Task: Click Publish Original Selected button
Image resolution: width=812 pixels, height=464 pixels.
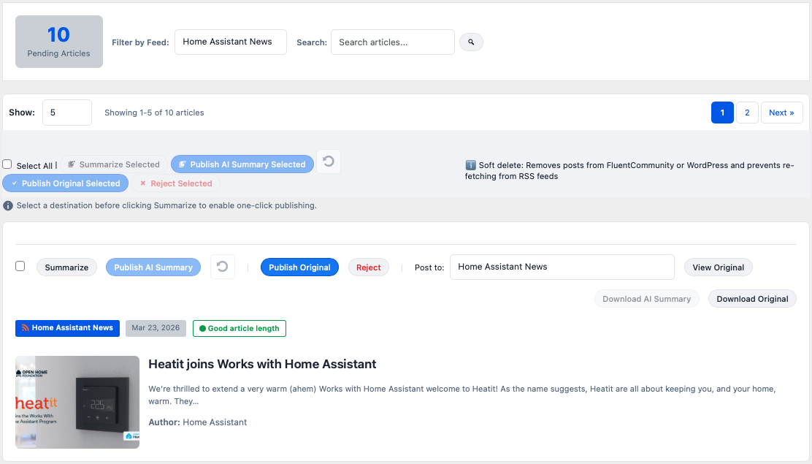Action: click(65, 183)
